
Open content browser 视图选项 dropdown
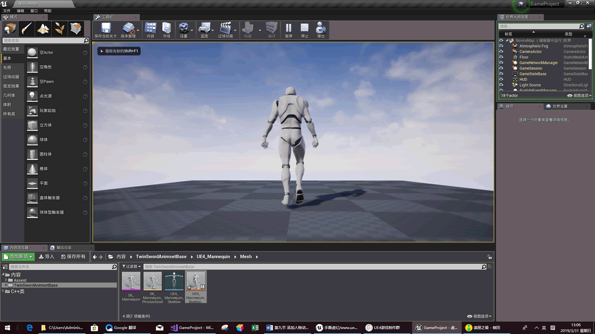pyautogui.click(x=479, y=316)
